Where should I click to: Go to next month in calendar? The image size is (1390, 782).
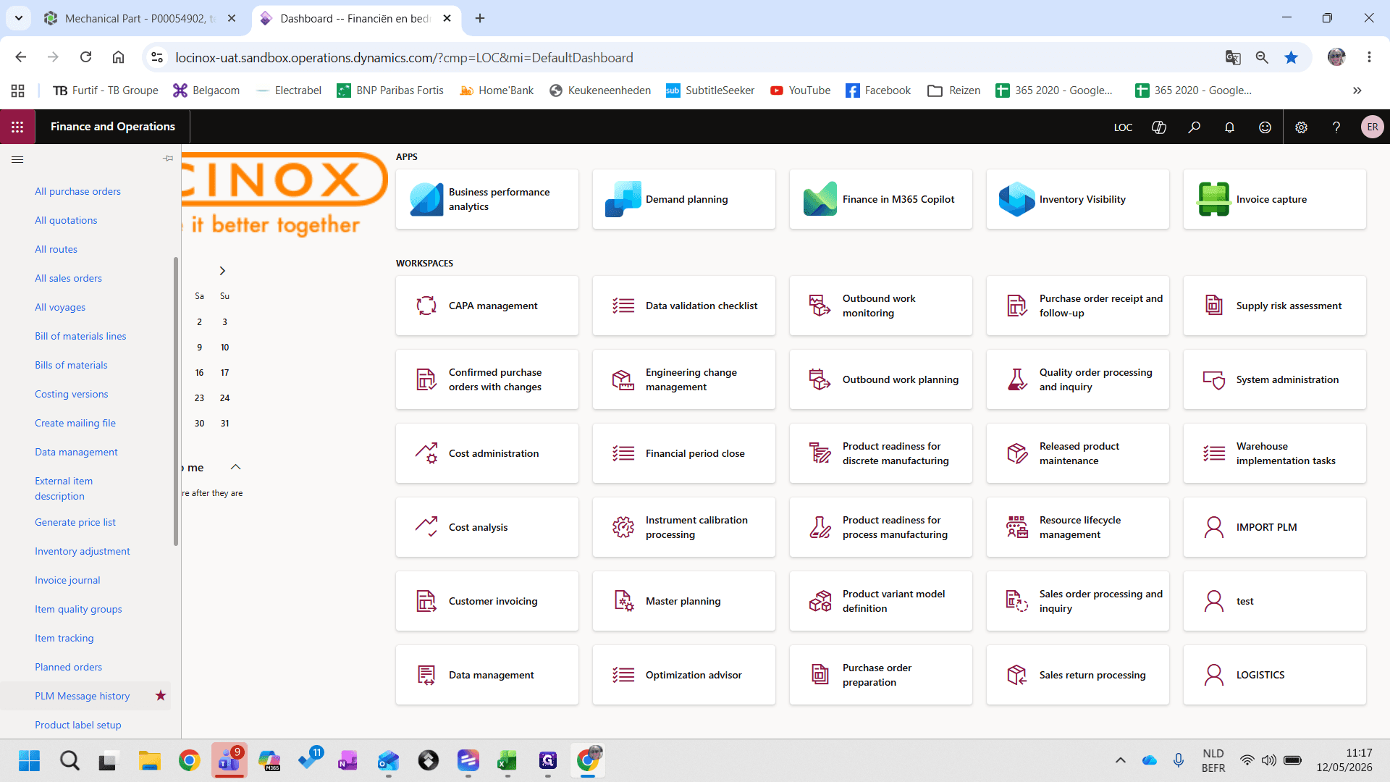pyautogui.click(x=222, y=271)
